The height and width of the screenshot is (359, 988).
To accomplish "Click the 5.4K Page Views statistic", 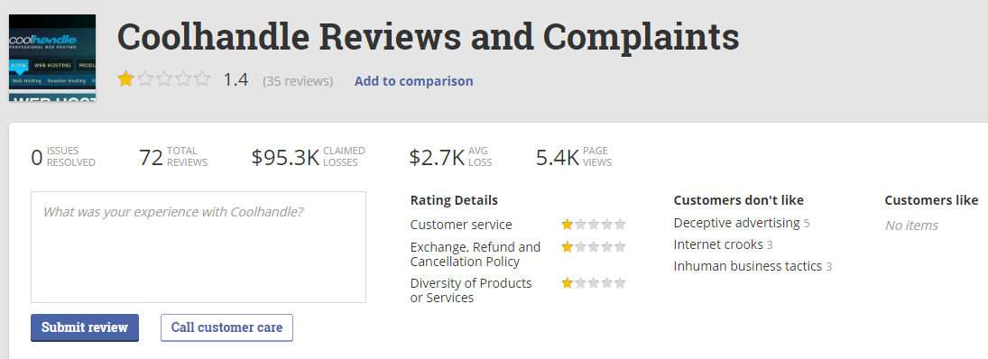I will [573, 157].
